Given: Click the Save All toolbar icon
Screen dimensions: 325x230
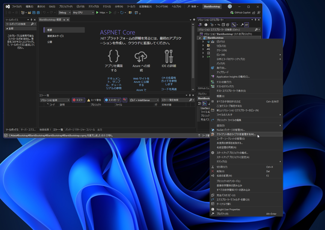Looking at the screenshot, I should (38, 13).
